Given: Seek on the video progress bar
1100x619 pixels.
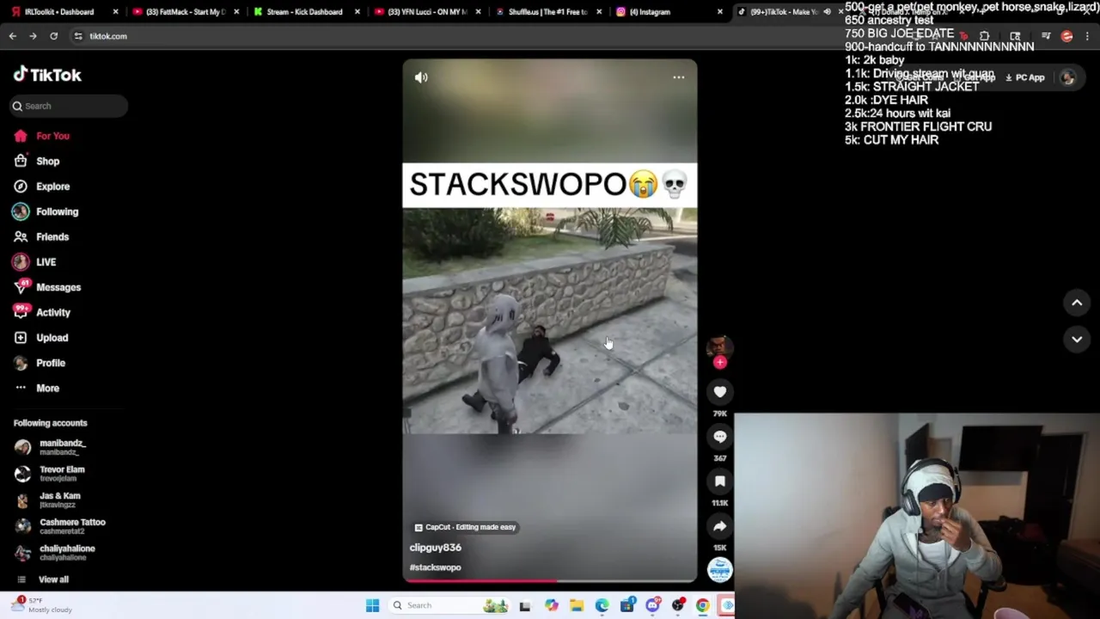Looking at the screenshot, I should [x=550, y=581].
